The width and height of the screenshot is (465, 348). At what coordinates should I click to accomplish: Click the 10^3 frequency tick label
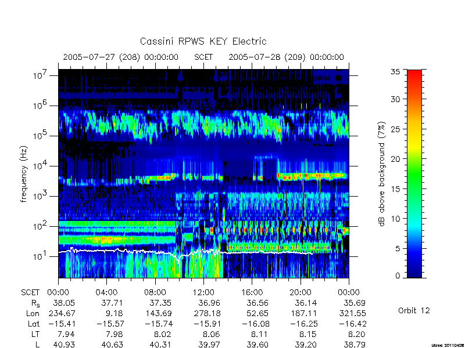coord(41,195)
